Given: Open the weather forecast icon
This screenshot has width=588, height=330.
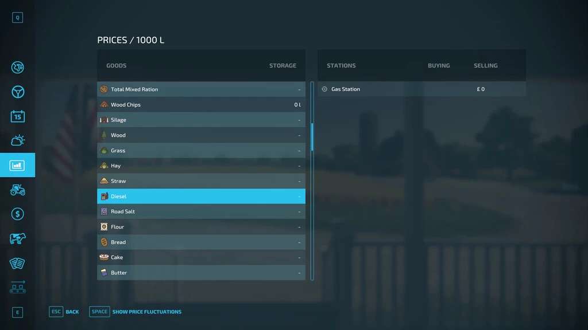Looking at the screenshot, I should [17, 140].
